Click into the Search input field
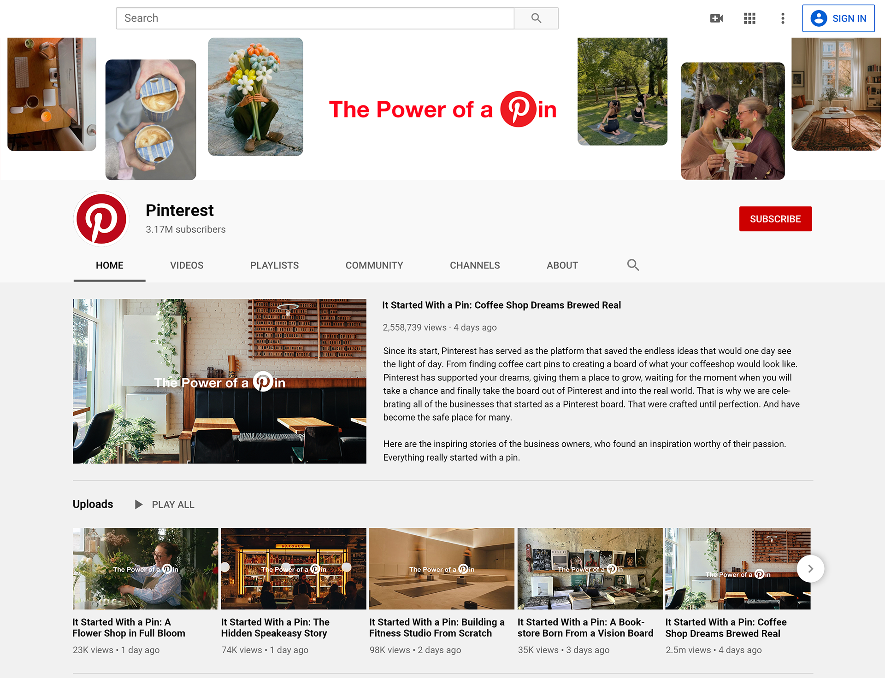The width and height of the screenshot is (885, 678). tap(315, 18)
